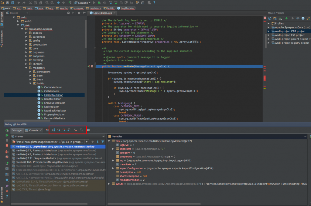Click the Synchronize icon in the main toolbar
The height and width of the screenshot is (206, 311).
pyautogui.click(x=12, y=3)
